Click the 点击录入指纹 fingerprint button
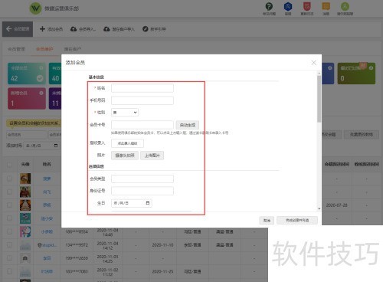 pyautogui.click(x=127, y=143)
